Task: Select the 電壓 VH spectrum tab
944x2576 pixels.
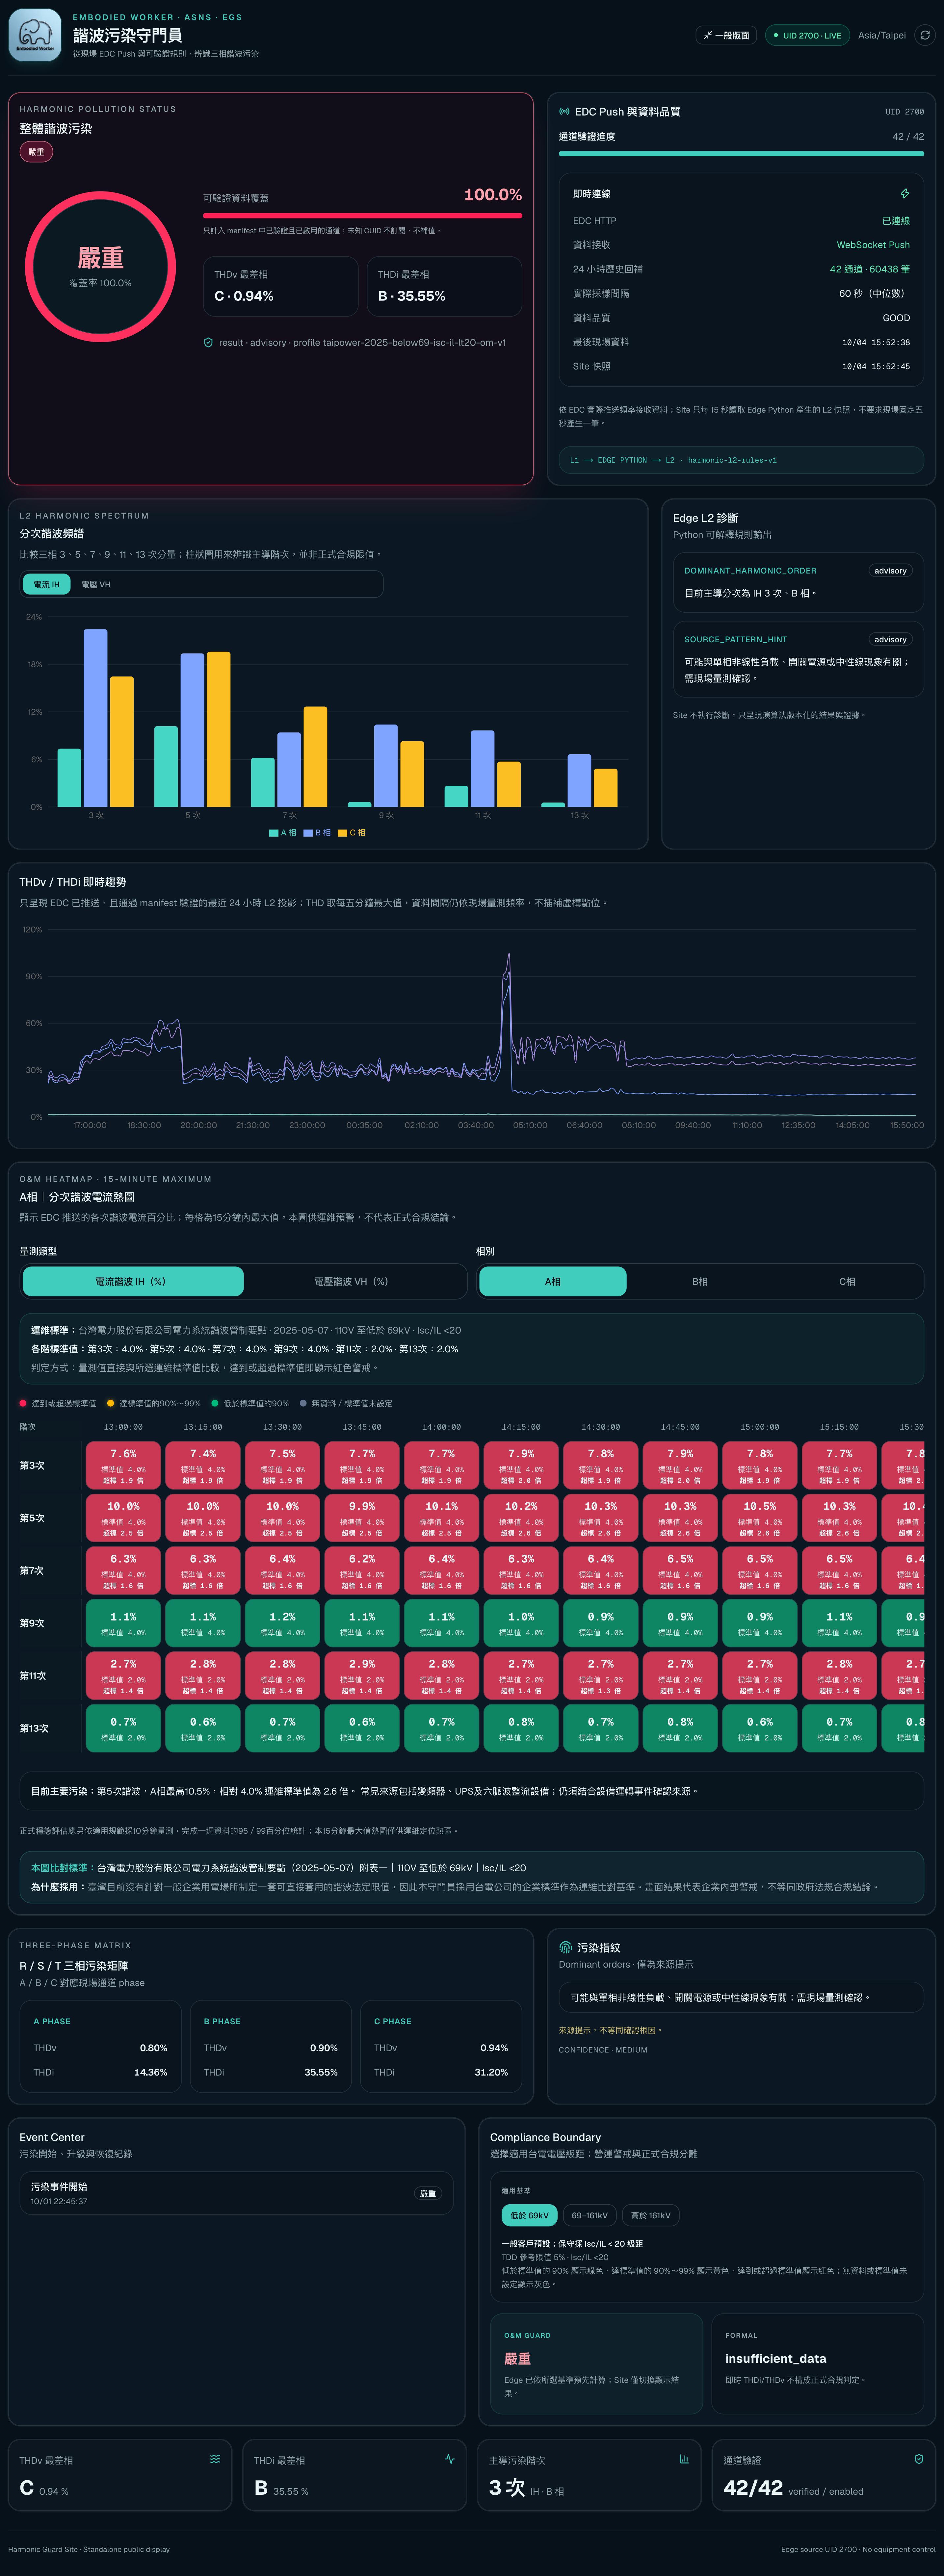Action: pos(96,584)
